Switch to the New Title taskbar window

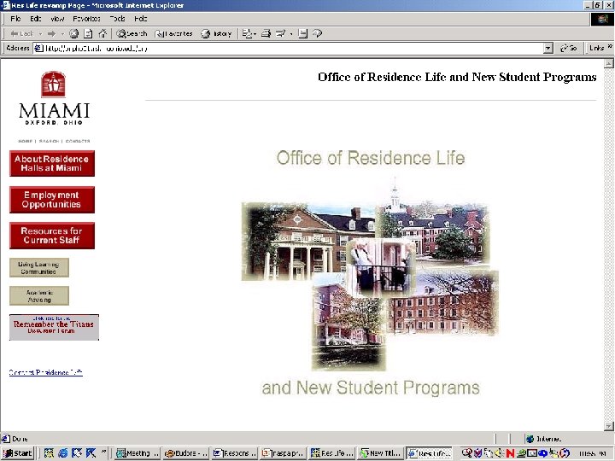click(x=380, y=453)
